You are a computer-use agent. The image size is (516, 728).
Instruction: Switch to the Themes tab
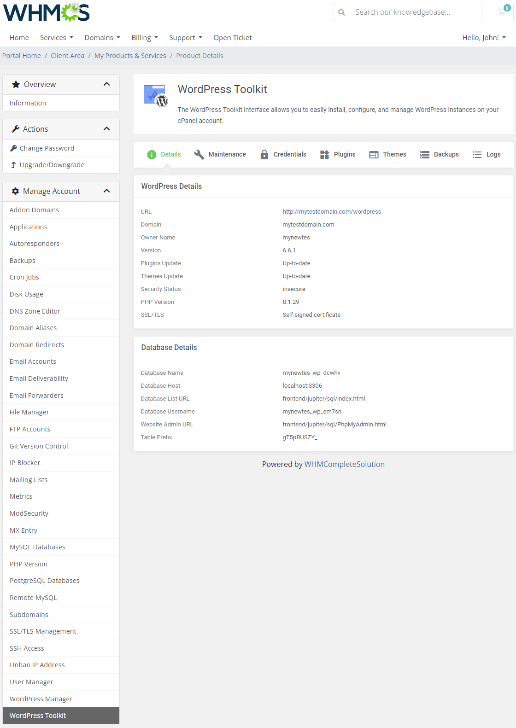(388, 155)
